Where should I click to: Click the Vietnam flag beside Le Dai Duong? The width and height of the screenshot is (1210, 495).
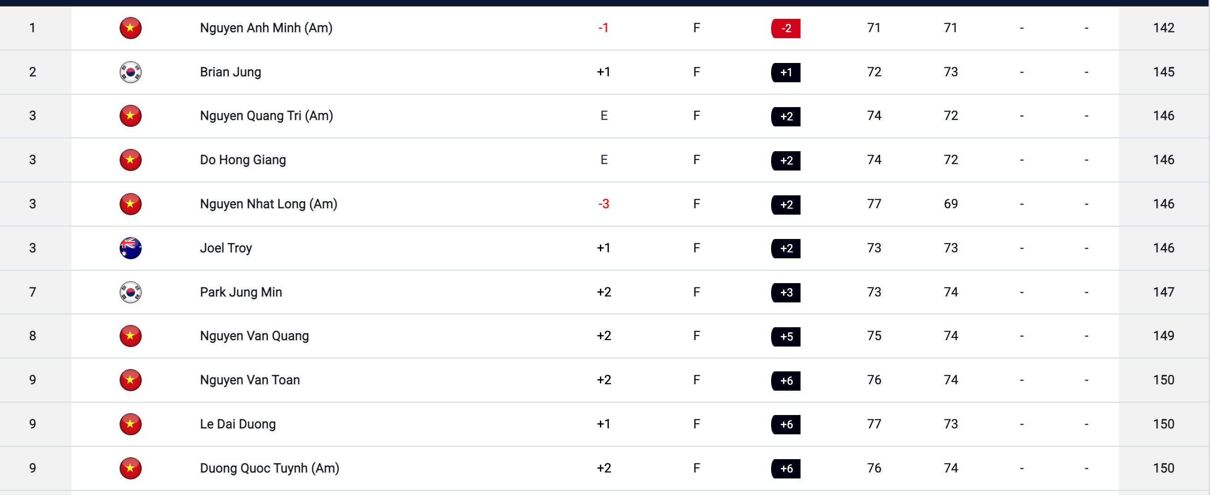tap(131, 424)
